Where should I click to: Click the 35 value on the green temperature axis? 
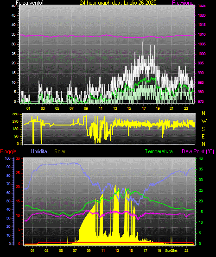coord(201,169)
